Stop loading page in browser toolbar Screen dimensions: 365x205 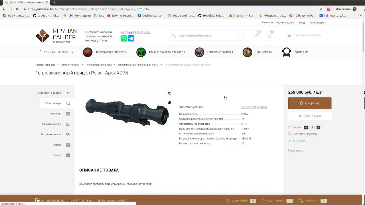click(x=17, y=9)
